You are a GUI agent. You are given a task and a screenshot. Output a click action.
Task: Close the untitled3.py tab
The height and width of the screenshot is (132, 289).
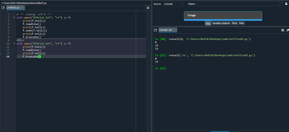[22, 8]
